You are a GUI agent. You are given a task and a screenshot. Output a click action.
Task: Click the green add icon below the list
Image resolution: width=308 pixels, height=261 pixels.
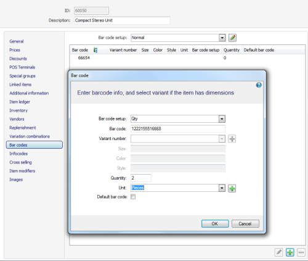click(x=290, y=252)
